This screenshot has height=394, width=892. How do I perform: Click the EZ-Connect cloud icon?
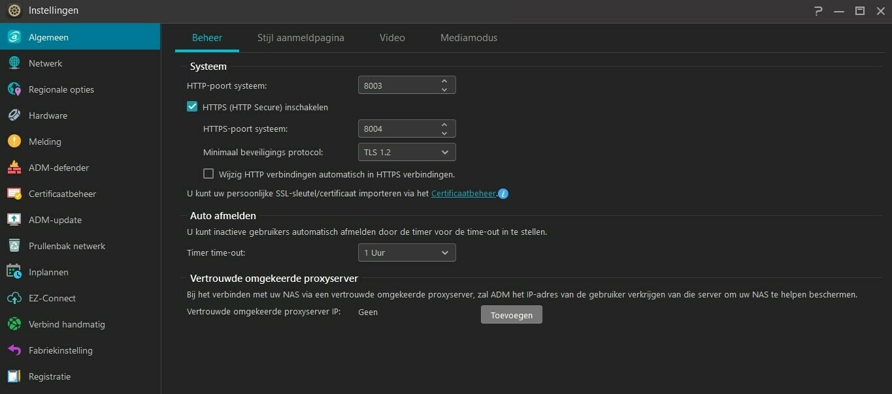pos(14,298)
